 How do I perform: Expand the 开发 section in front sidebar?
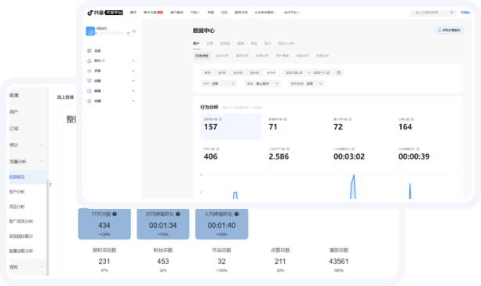pos(133,71)
